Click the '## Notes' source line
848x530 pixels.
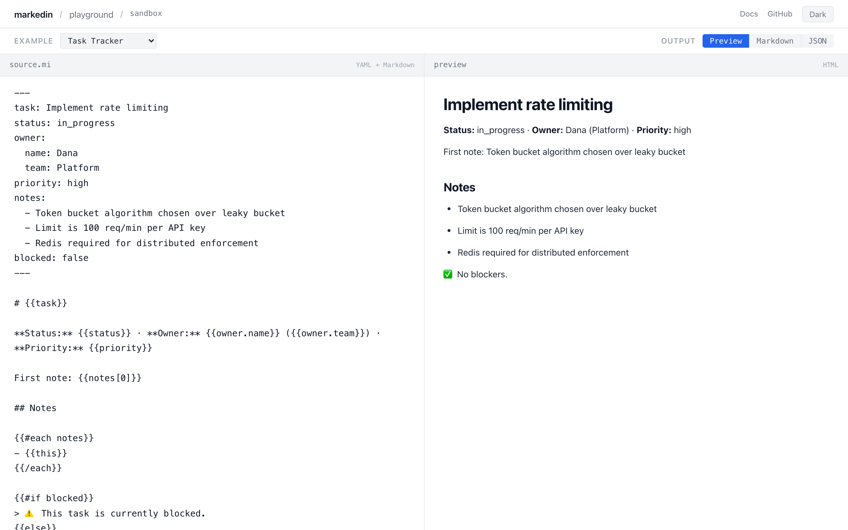point(35,408)
